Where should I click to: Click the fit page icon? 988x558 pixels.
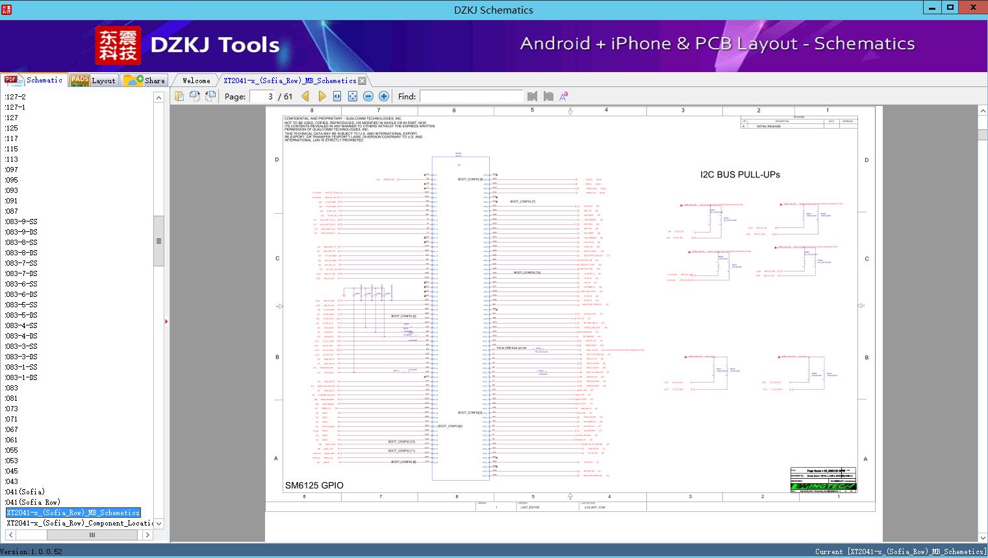(353, 96)
